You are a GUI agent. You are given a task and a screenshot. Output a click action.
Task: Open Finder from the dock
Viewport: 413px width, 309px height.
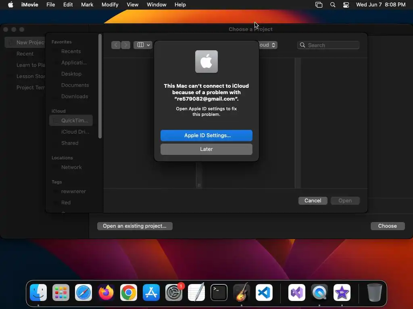click(38, 292)
